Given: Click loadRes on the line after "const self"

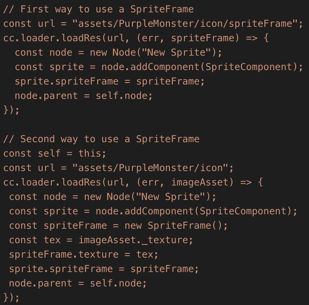Looking at the screenshot, I should point(81,182).
